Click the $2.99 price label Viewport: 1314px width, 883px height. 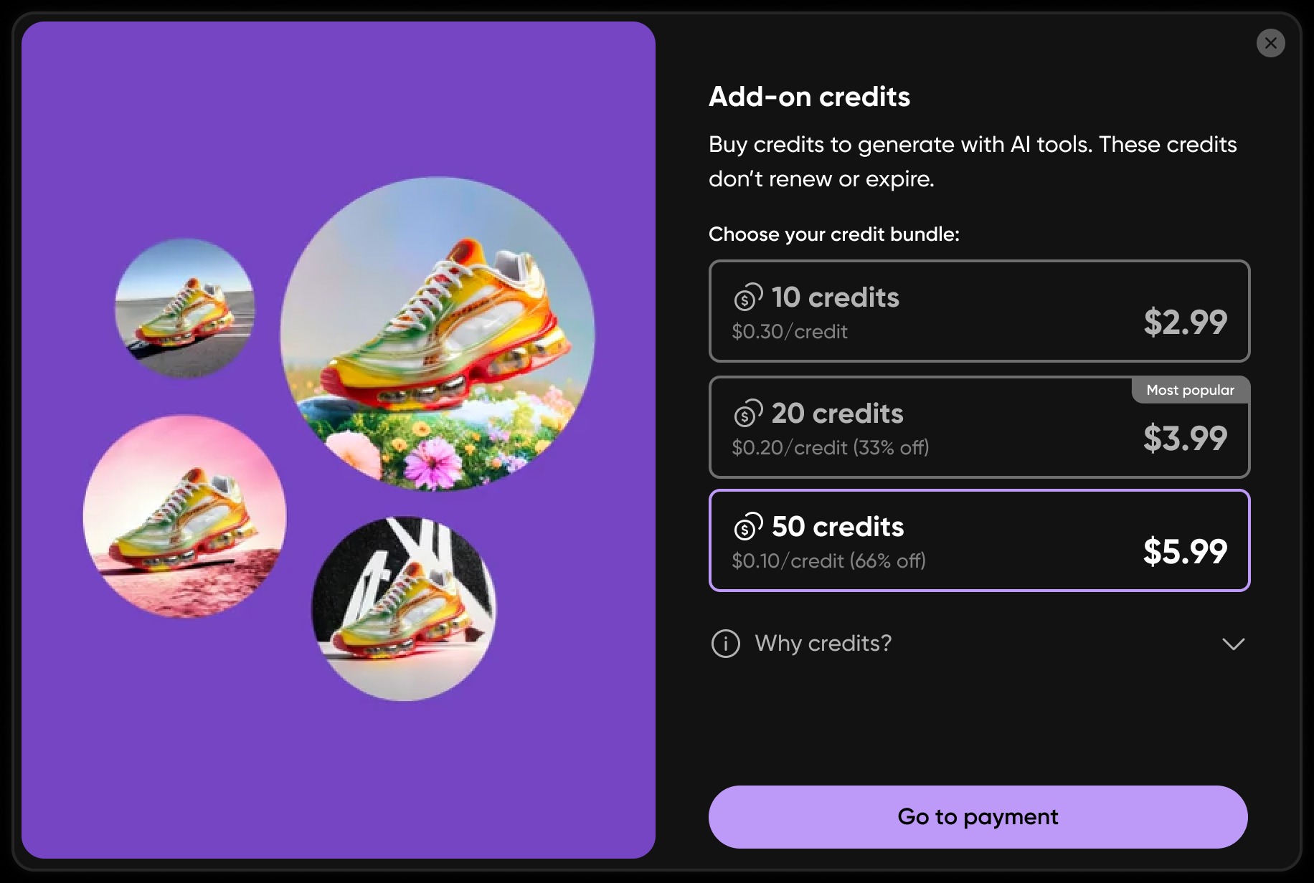click(1185, 323)
